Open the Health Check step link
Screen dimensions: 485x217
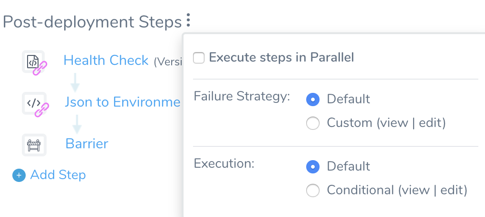[x=106, y=60]
